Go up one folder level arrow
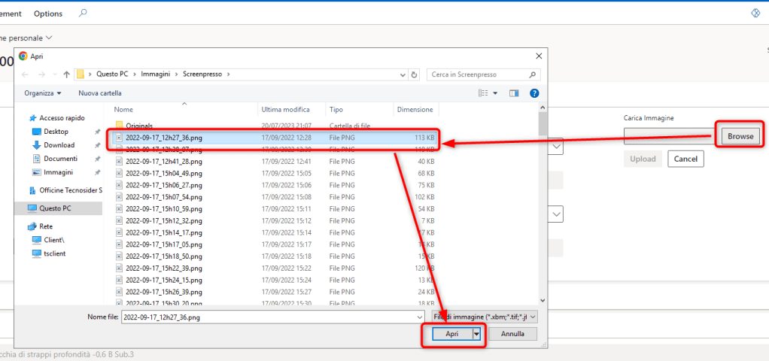The image size is (769, 361). (67, 74)
